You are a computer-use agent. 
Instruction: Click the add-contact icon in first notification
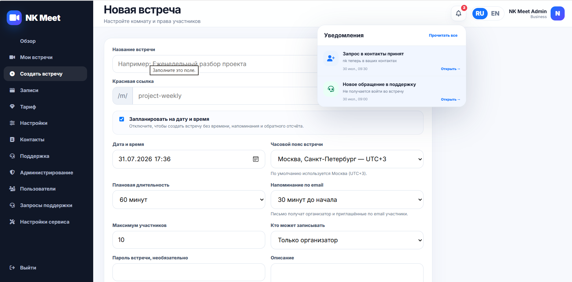point(331,58)
